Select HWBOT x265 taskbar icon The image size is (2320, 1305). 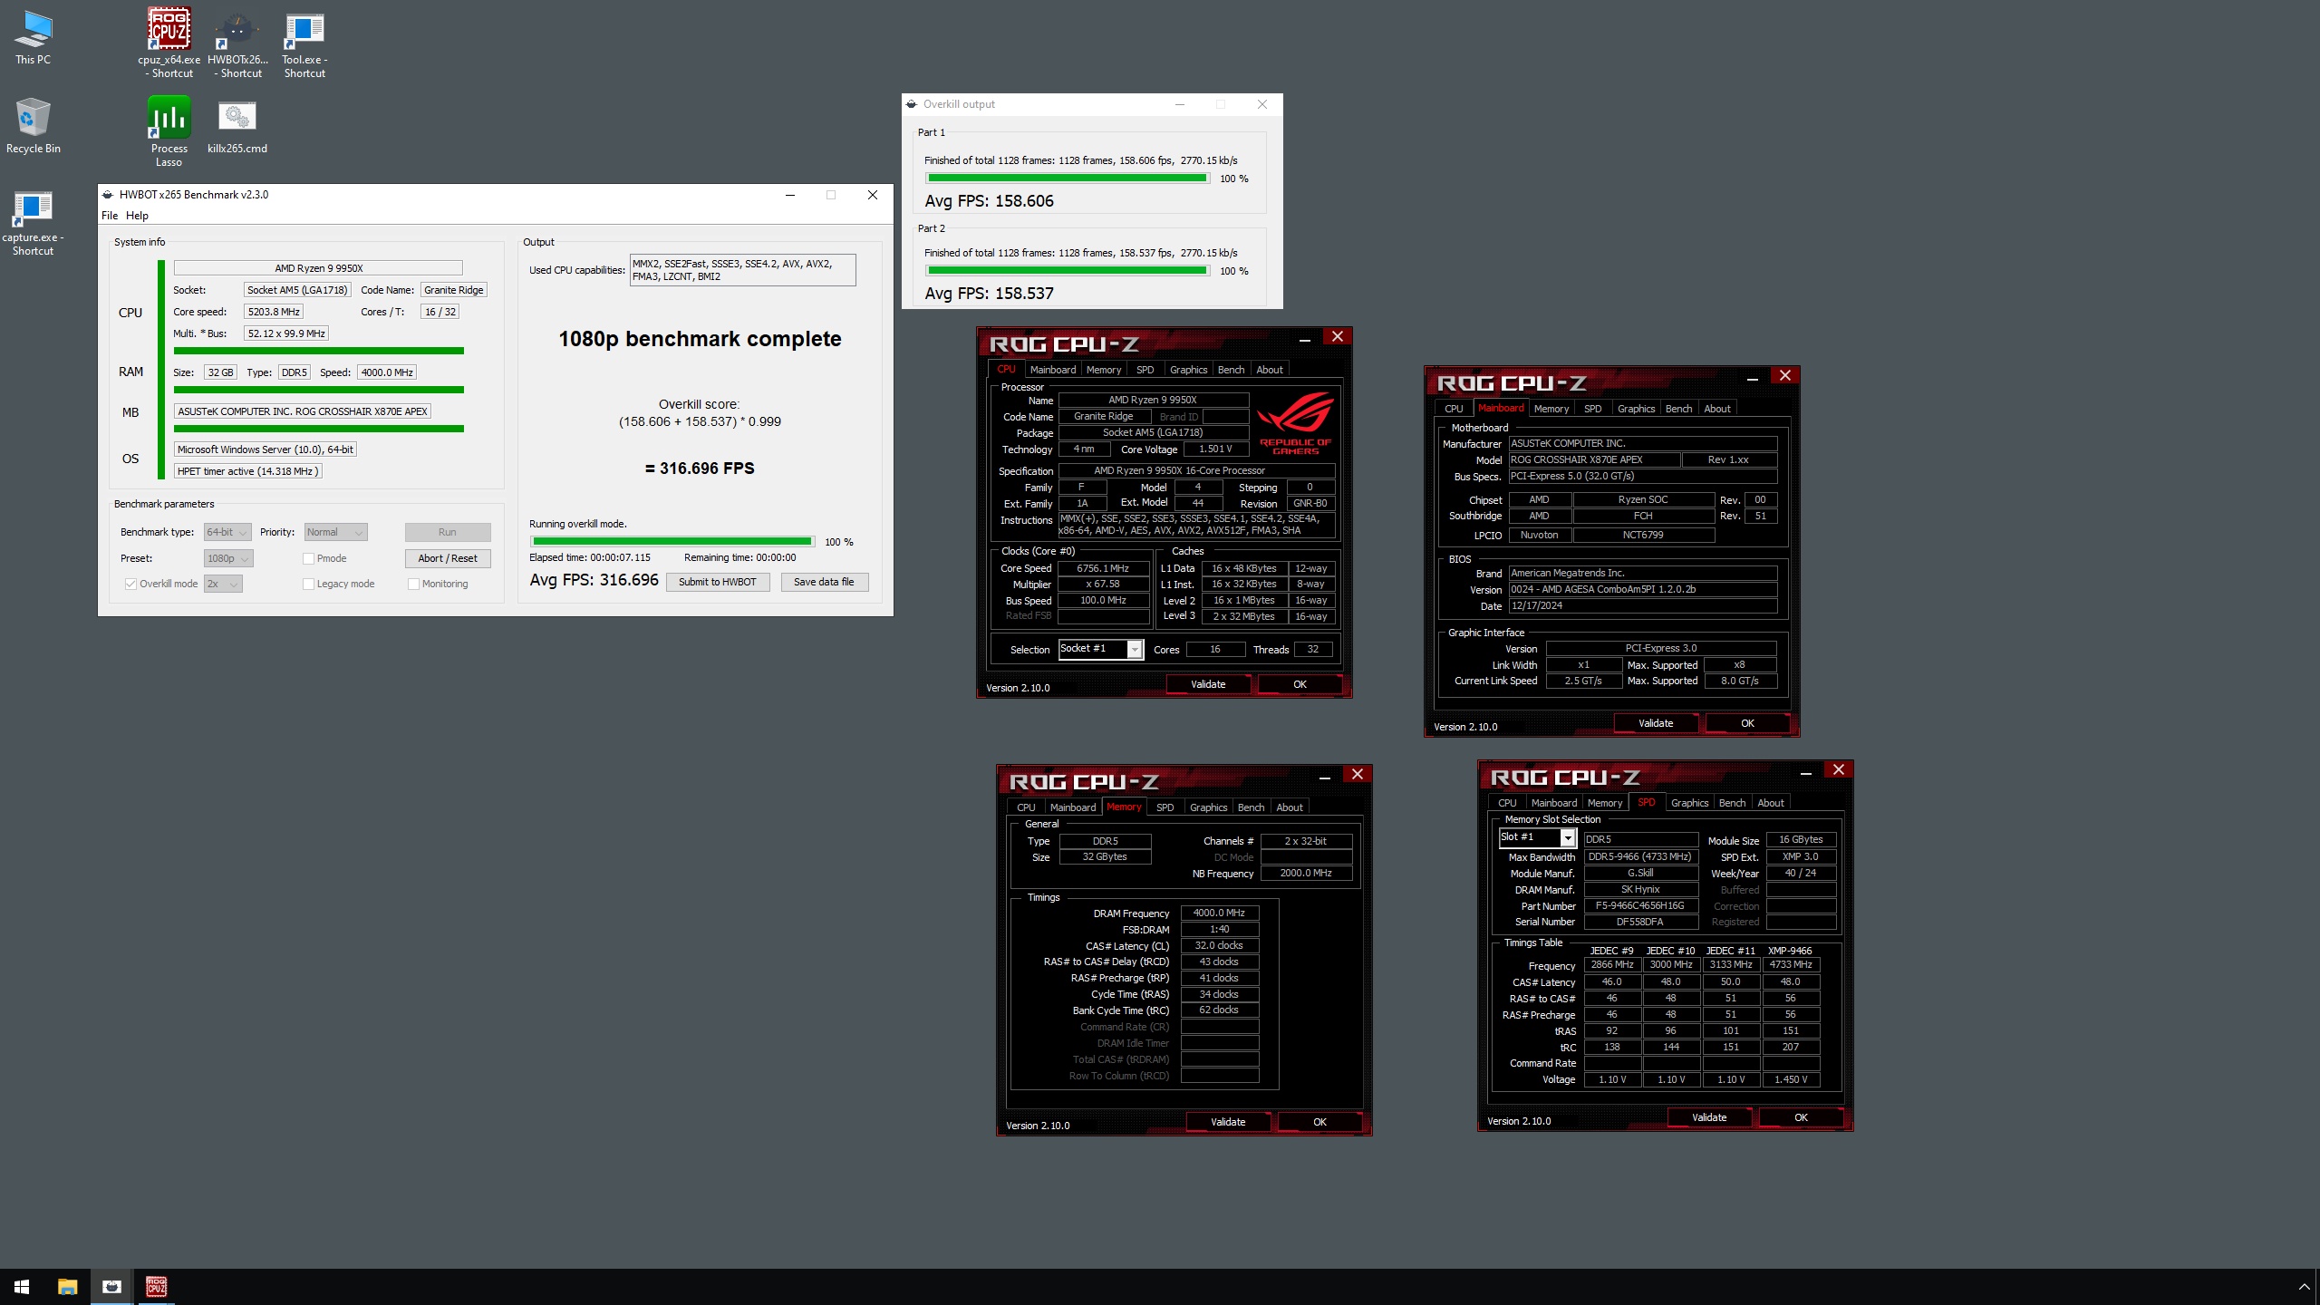pos(111,1287)
